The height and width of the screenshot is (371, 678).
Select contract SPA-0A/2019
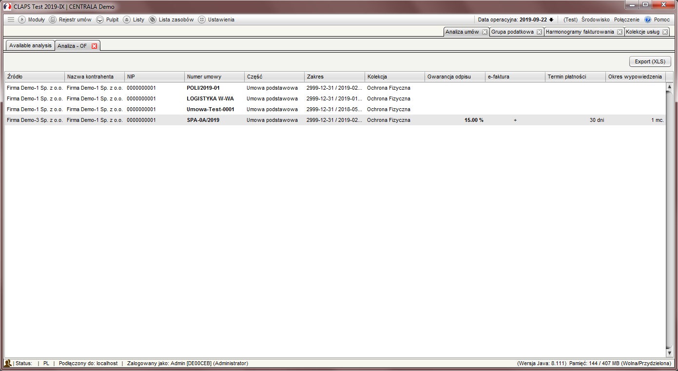[x=203, y=120]
